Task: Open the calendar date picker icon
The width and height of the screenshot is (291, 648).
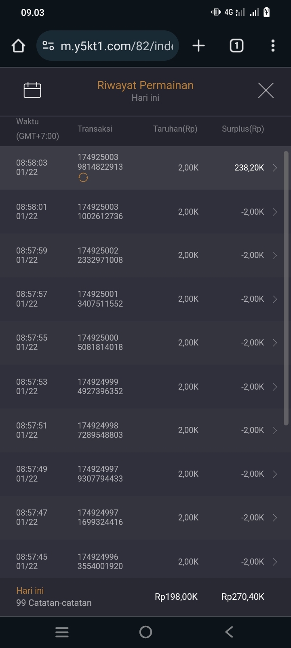Action: [32, 90]
